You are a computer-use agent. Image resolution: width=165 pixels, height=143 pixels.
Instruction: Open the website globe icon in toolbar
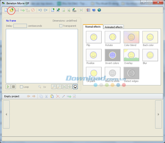(99, 10)
